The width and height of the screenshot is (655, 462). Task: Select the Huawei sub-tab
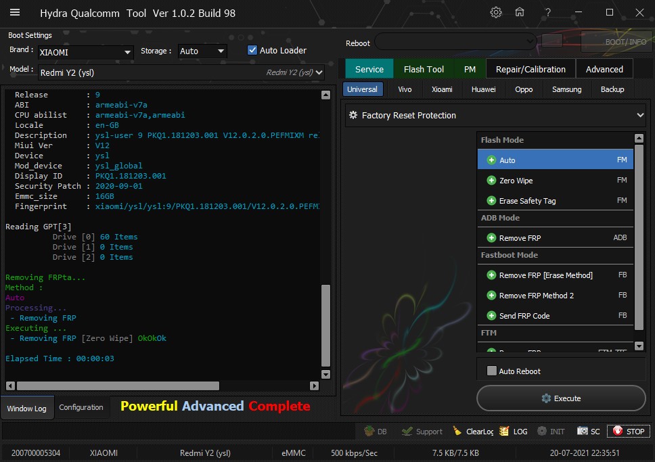pyautogui.click(x=483, y=89)
